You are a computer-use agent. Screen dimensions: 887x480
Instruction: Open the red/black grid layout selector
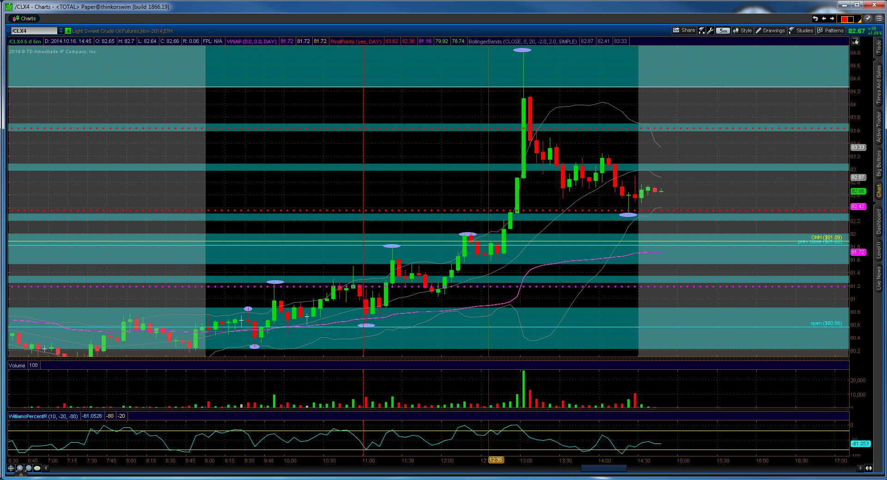[849, 19]
